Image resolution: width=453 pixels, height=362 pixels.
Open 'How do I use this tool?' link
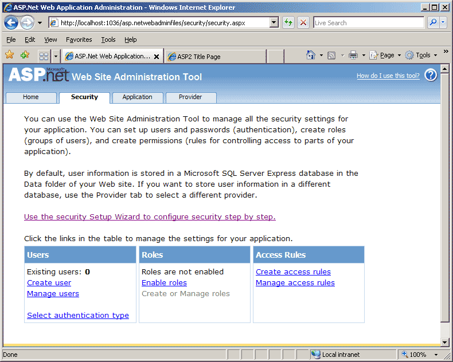click(388, 76)
